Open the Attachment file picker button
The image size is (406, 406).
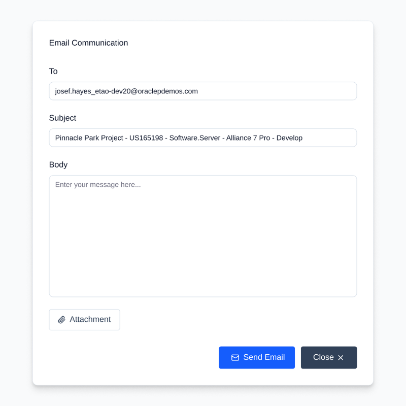pos(84,320)
